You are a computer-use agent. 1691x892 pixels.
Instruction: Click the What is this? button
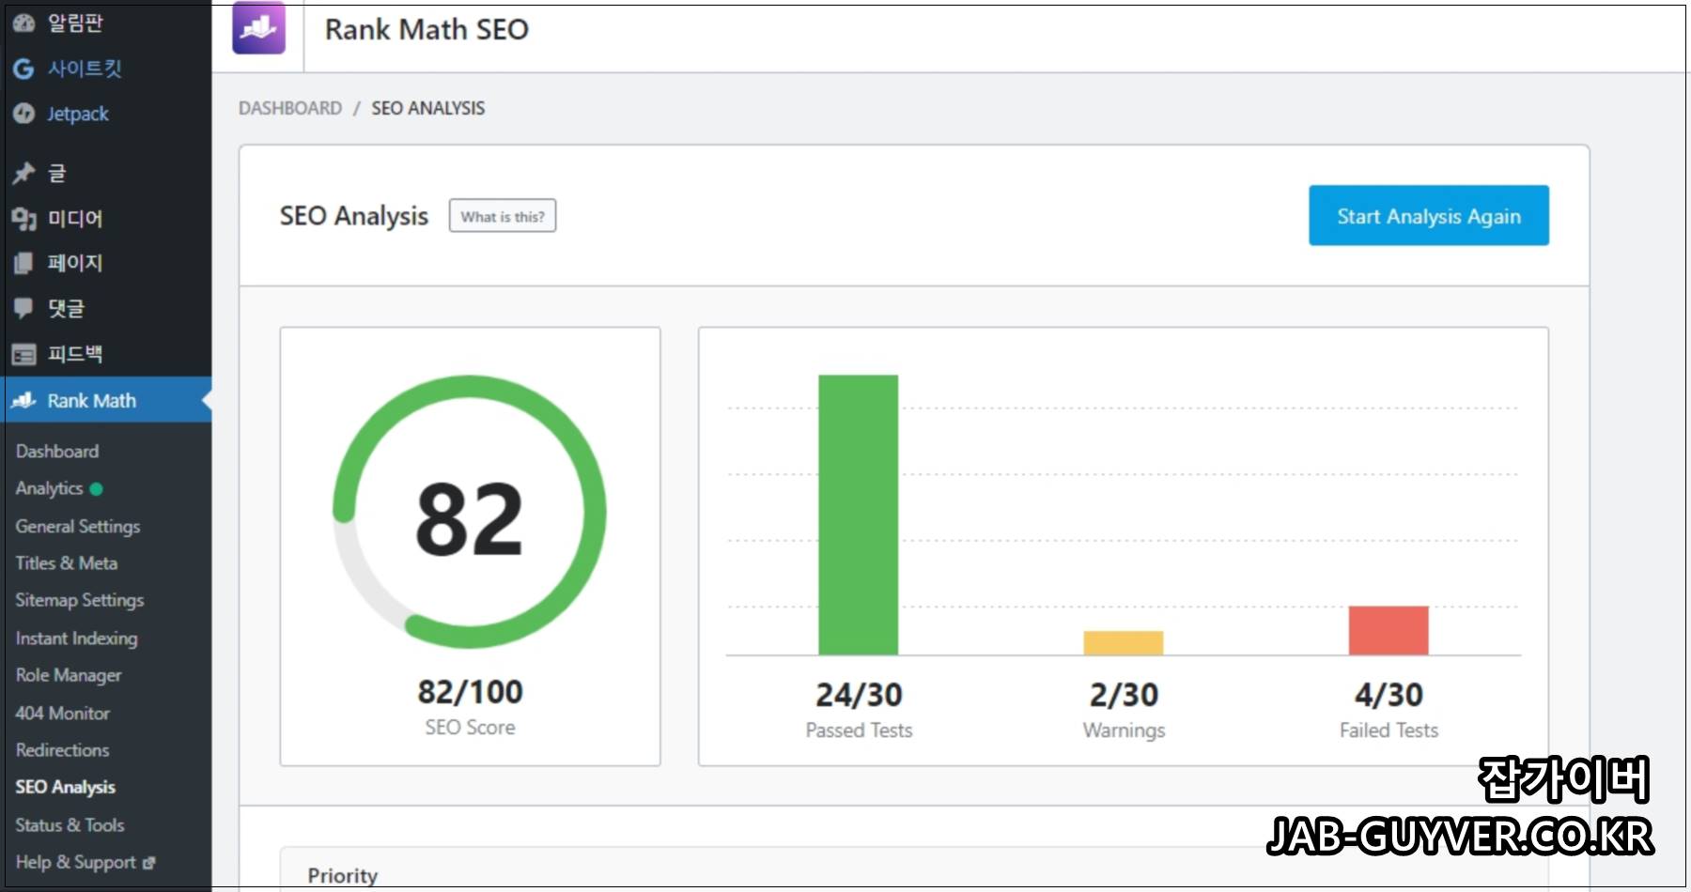503,216
